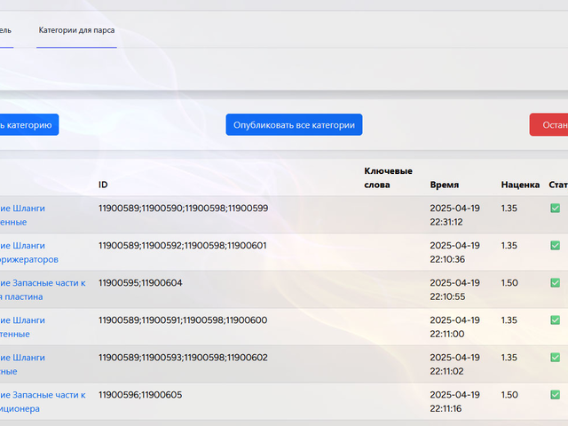Image resolution: width=568 pixels, height=426 pixels.
Task: Open the category link for the 22:10:55 row
Action: coord(42,289)
